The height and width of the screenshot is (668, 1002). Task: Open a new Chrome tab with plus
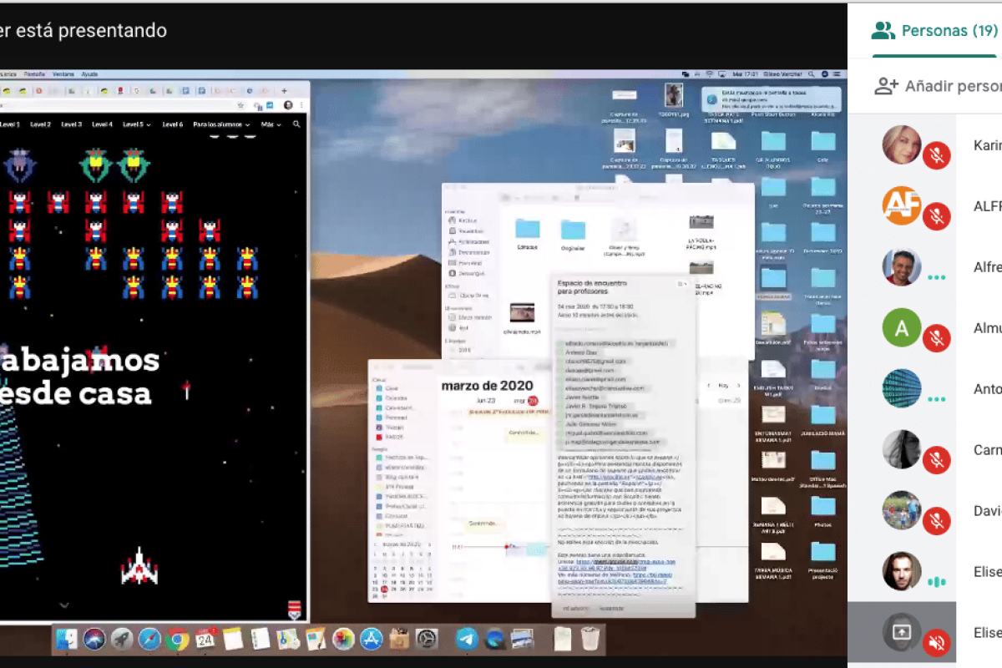(x=284, y=90)
